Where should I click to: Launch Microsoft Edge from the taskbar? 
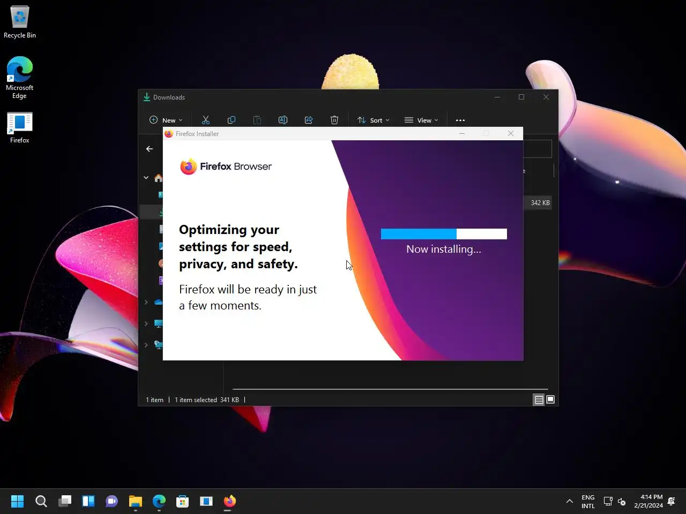pyautogui.click(x=159, y=501)
